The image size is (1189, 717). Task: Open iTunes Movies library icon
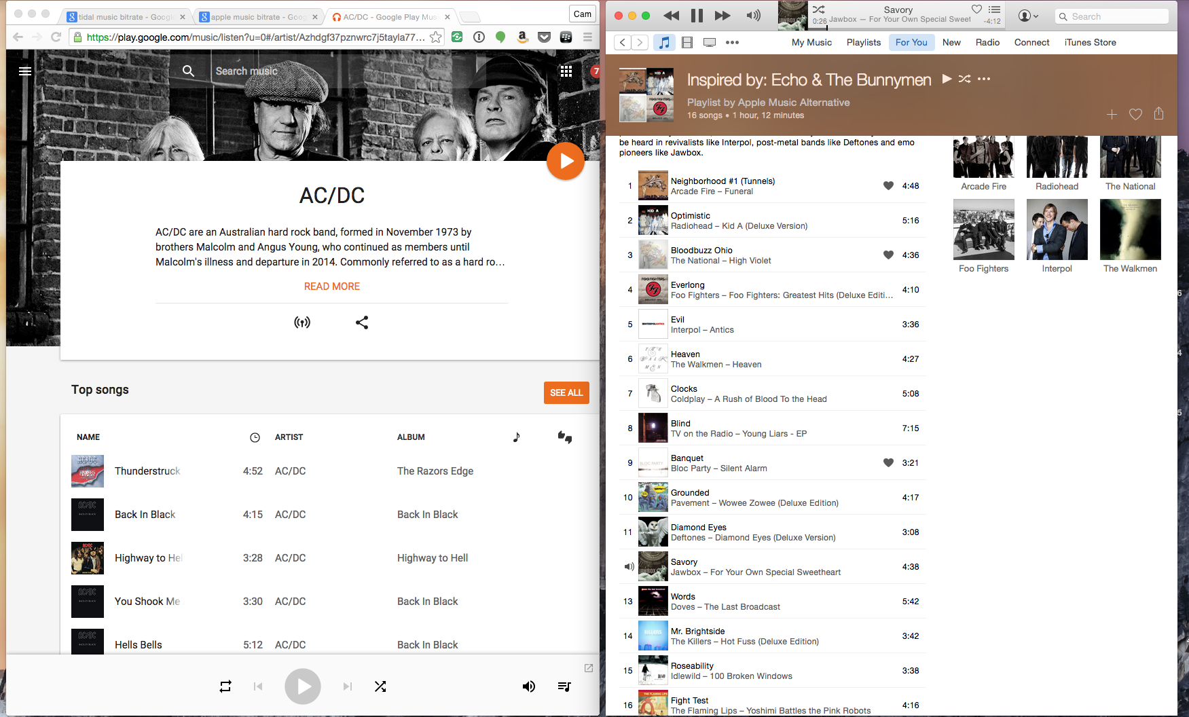pos(687,43)
